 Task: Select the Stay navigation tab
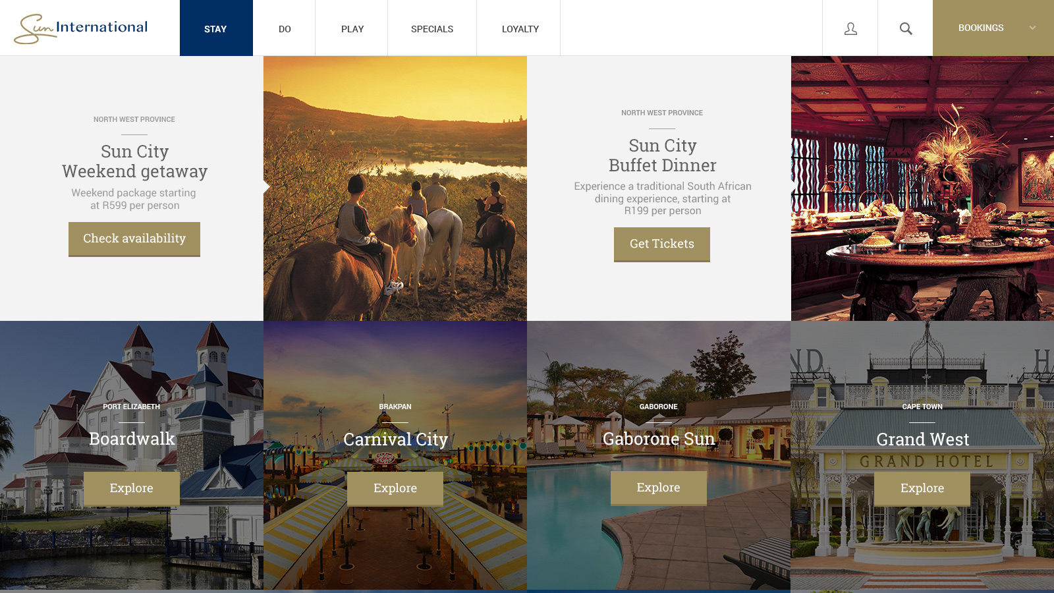point(216,28)
